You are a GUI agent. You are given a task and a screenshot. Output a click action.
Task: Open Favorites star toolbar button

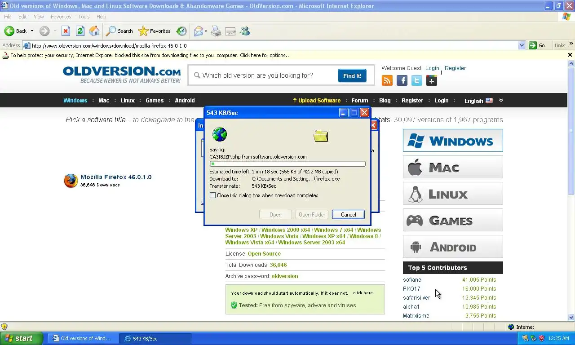pyautogui.click(x=155, y=31)
